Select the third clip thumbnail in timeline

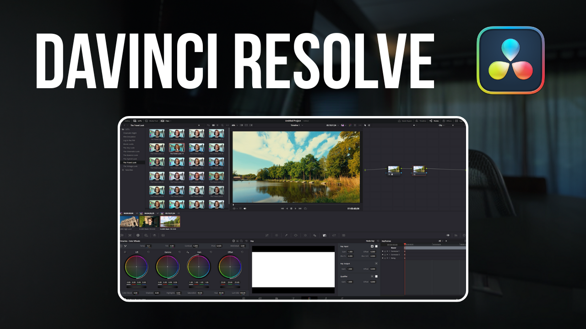click(x=170, y=222)
